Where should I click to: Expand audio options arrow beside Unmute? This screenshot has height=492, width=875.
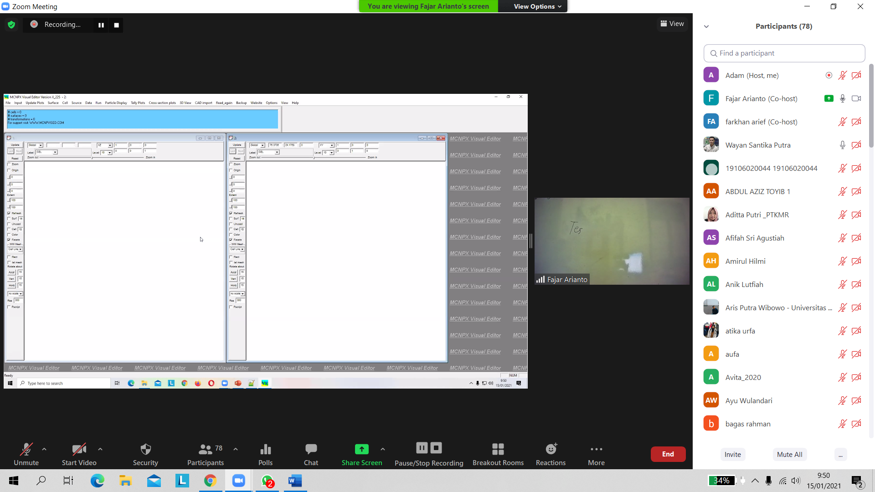click(x=44, y=449)
